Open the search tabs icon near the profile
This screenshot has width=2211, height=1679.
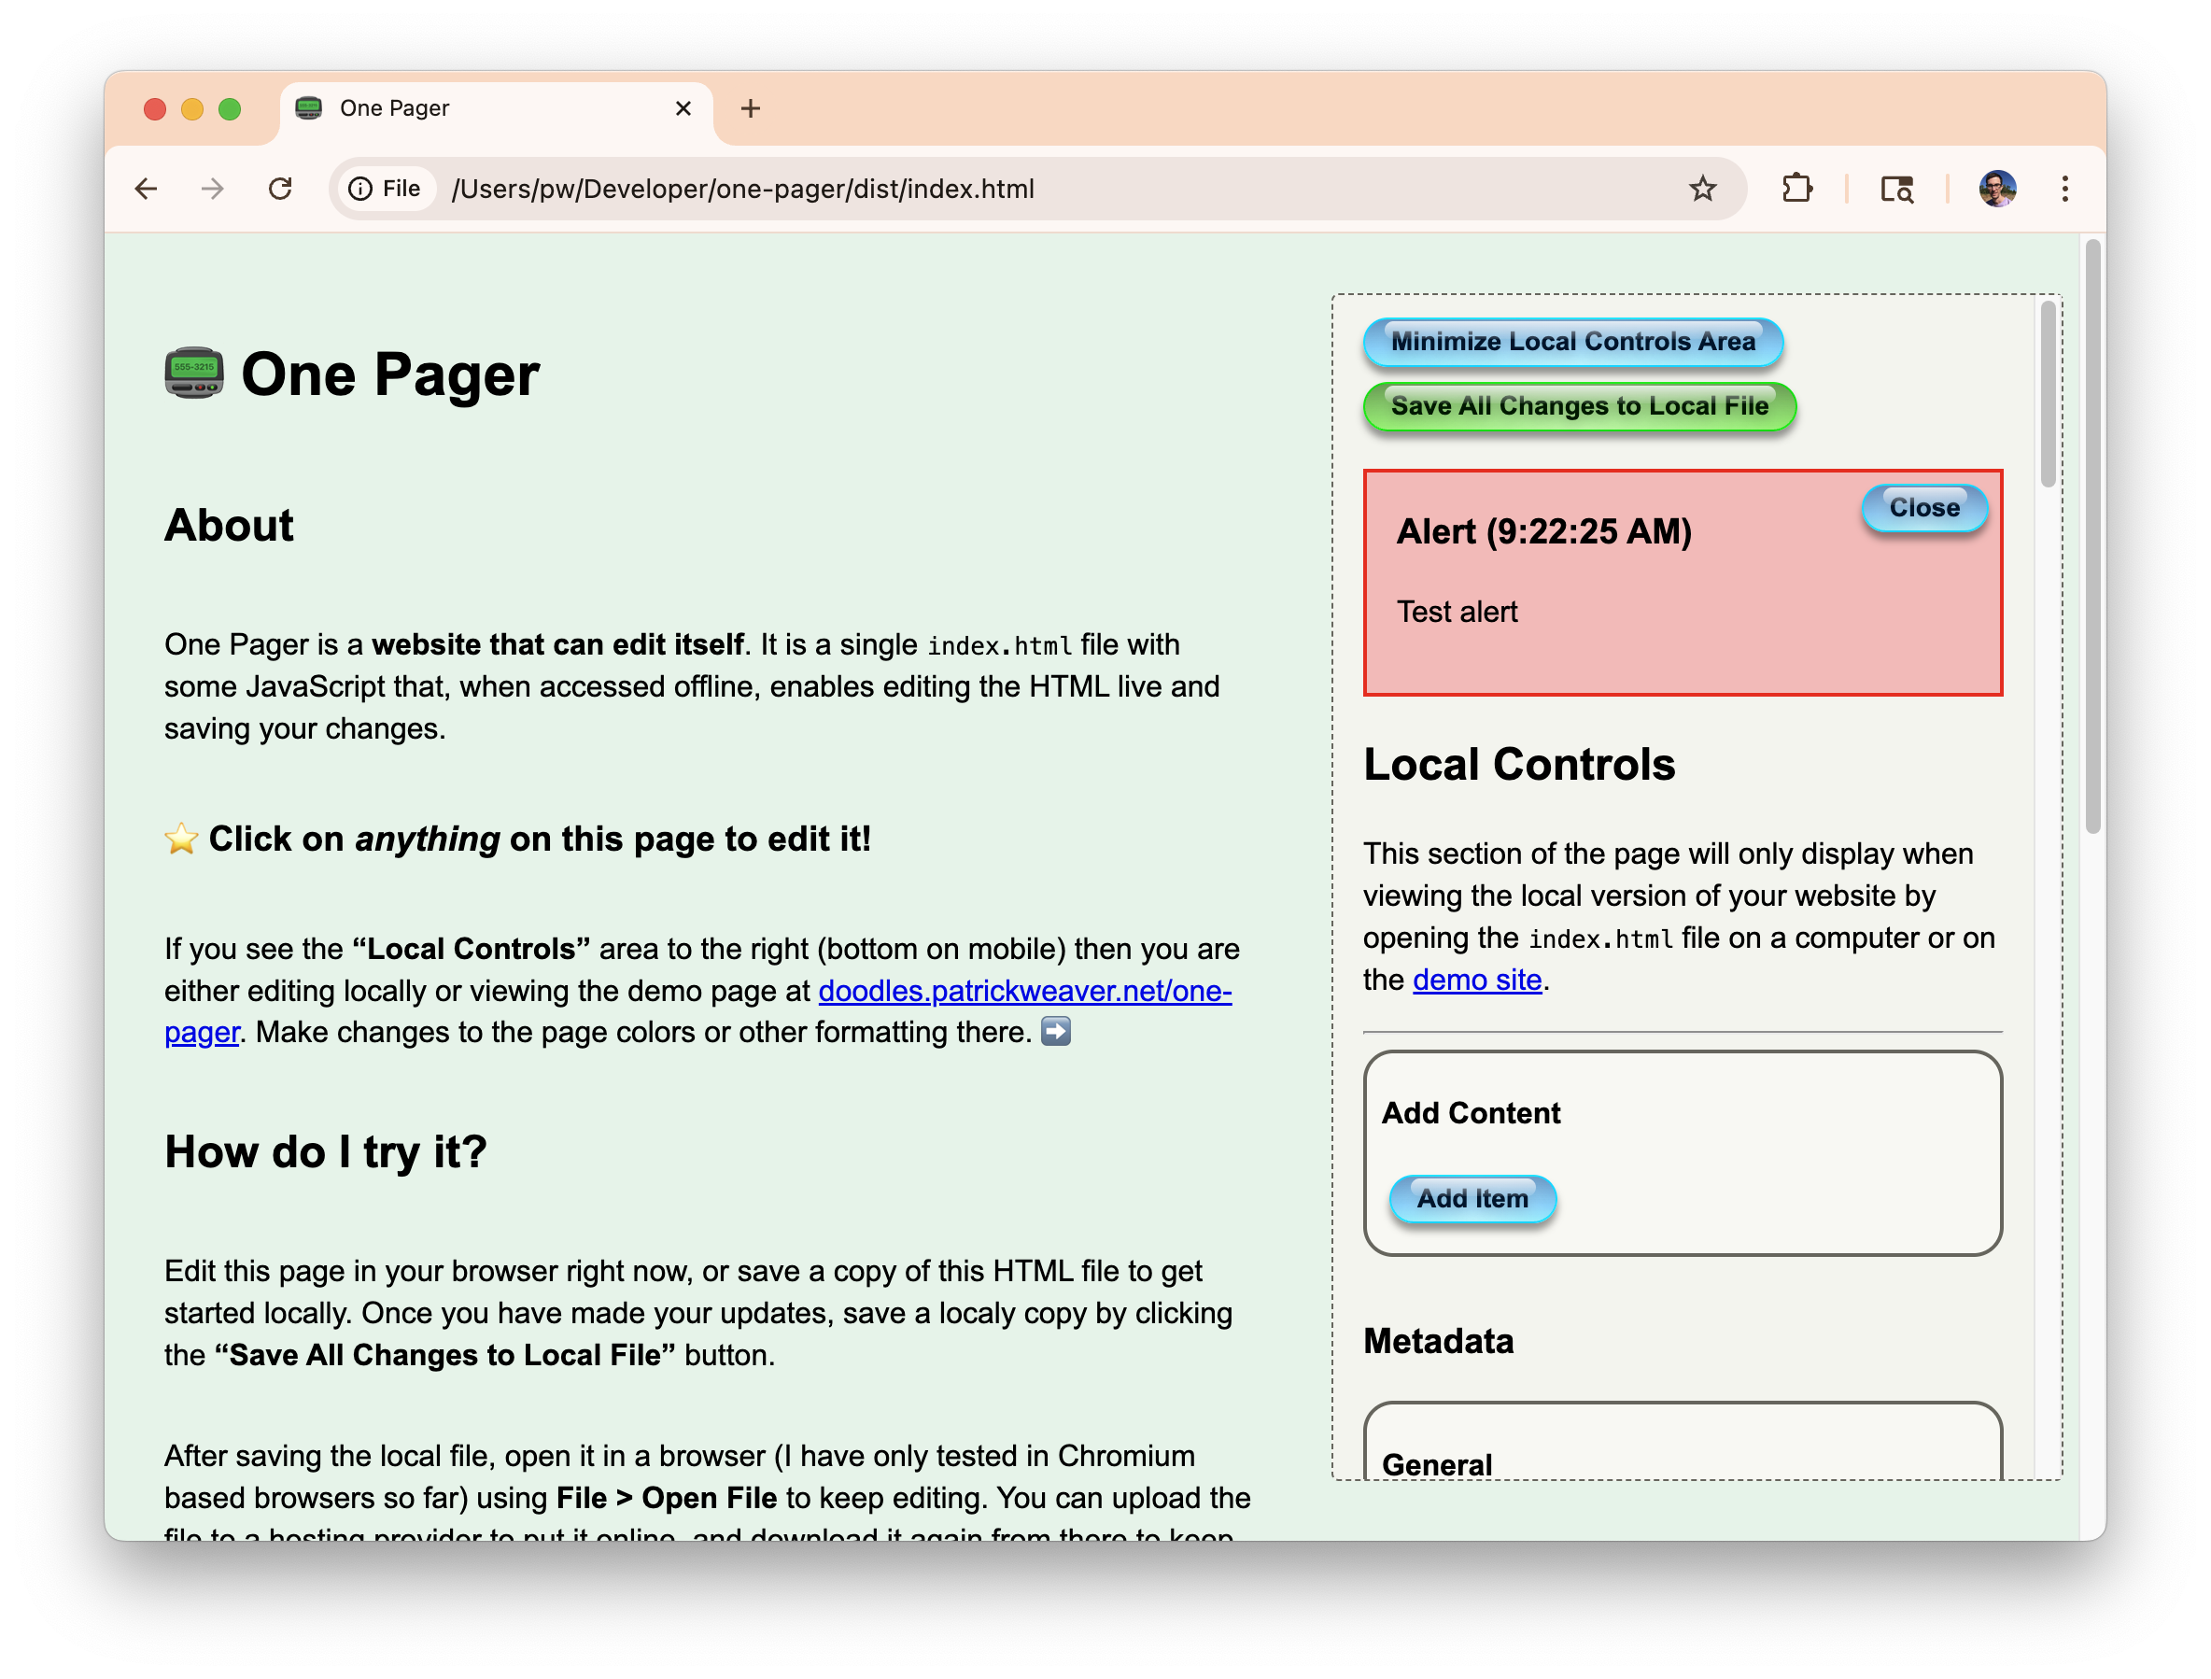1897,188
